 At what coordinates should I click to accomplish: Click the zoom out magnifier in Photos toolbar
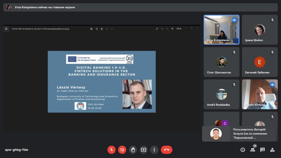pos(167,29)
